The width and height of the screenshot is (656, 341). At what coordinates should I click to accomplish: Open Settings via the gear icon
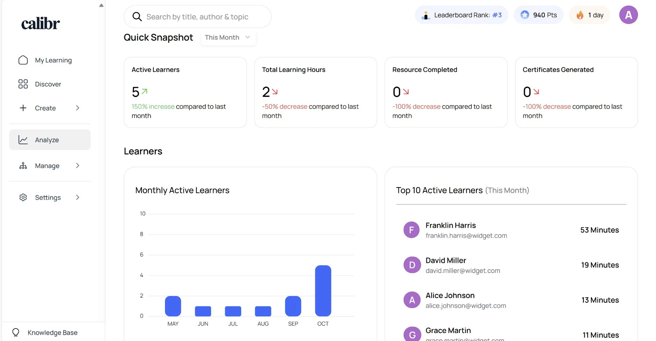click(23, 197)
